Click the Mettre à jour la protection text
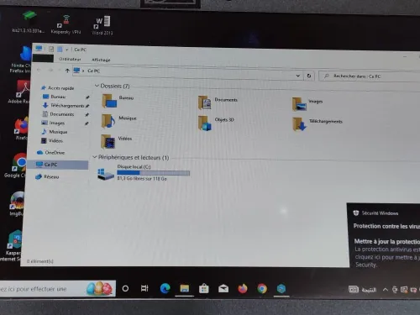 tap(387, 241)
